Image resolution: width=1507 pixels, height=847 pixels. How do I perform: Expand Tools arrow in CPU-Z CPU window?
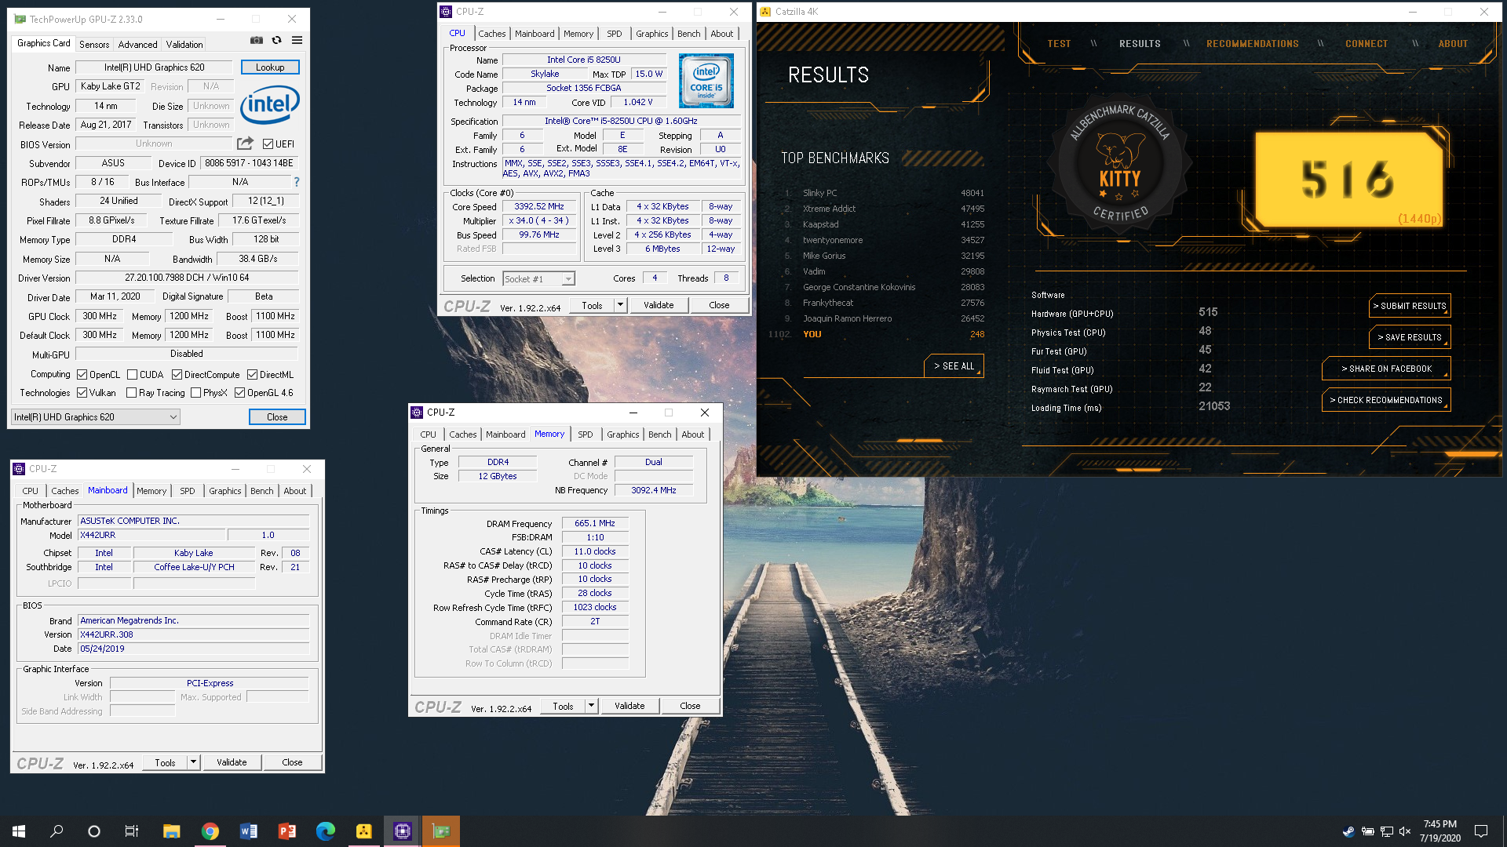(620, 305)
